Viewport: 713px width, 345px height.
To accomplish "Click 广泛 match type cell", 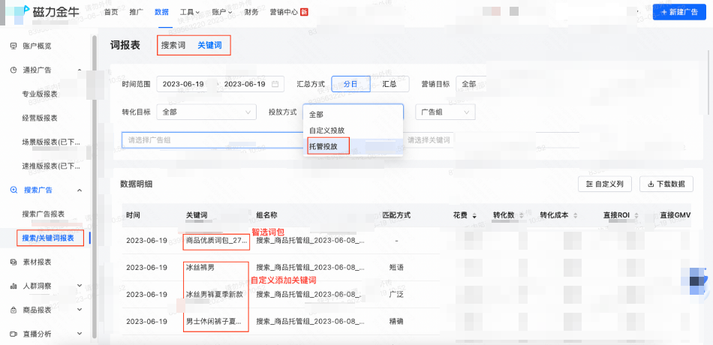I will coord(396,294).
